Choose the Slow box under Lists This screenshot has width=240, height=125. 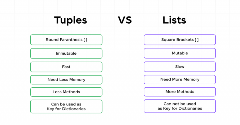[180, 67]
